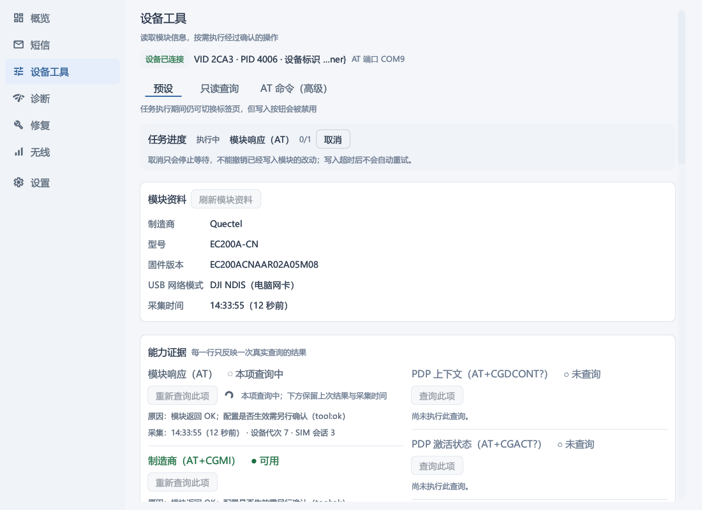702x510 pixels.
Task: Go to the 修复 page
Action: tap(63, 125)
